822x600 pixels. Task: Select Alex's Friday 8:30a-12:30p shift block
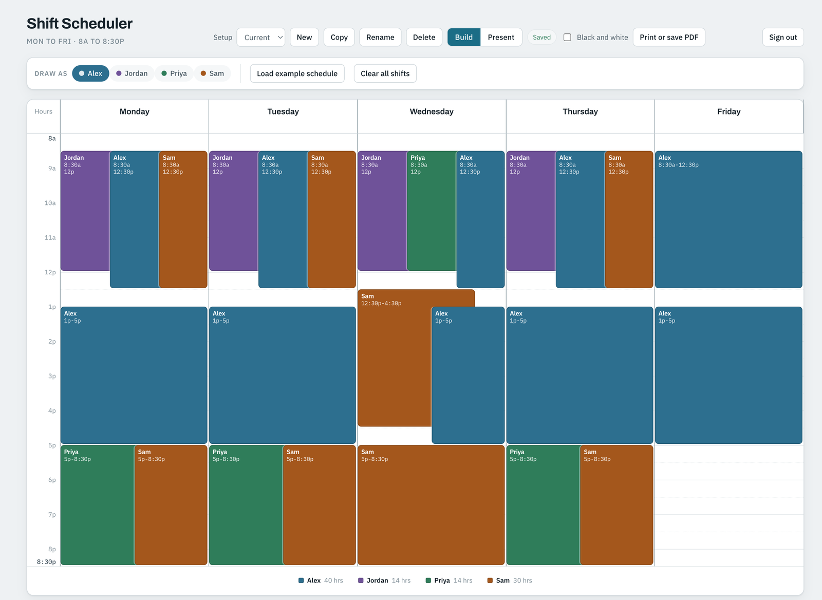pos(728,219)
